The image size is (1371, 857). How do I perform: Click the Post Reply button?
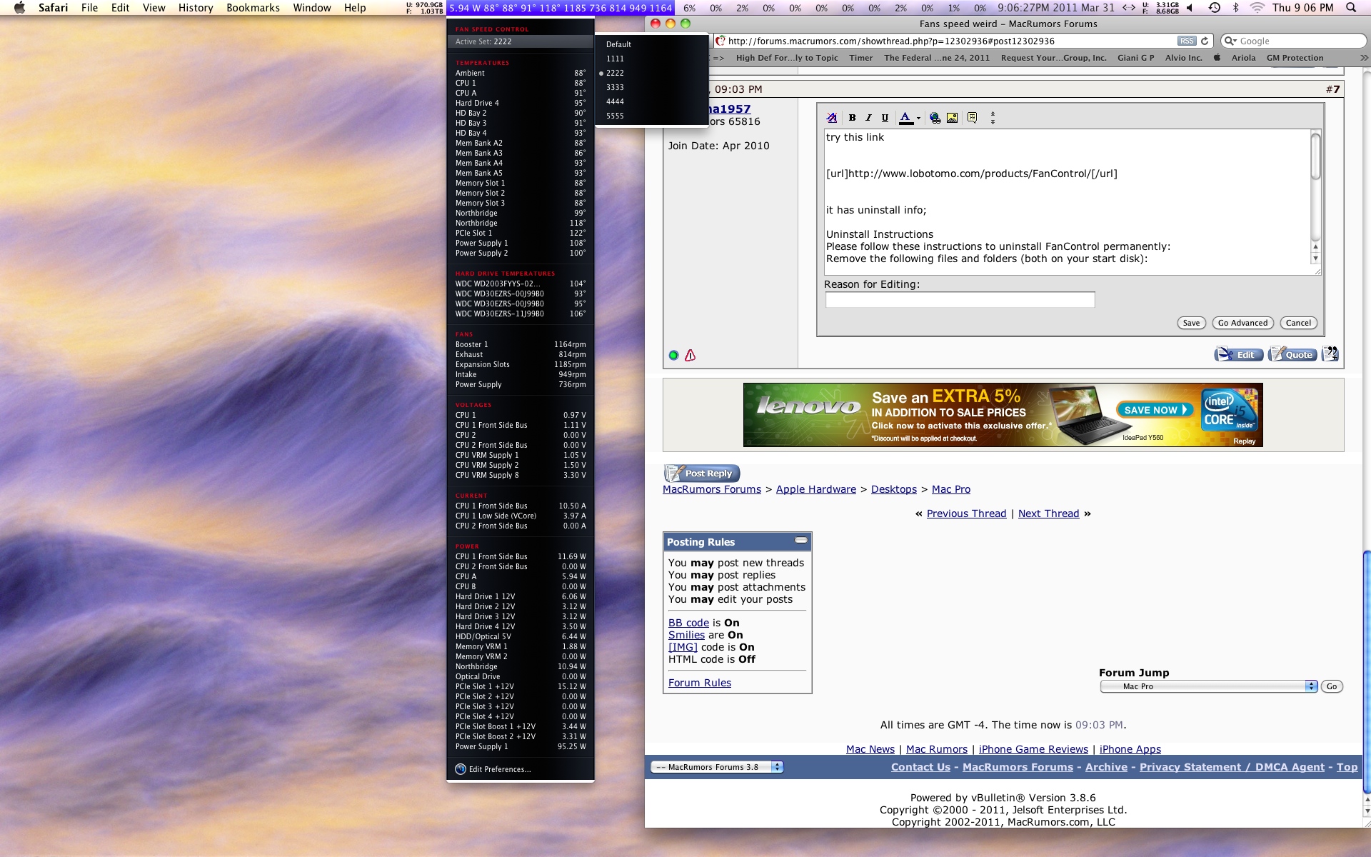click(x=702, y=473)
